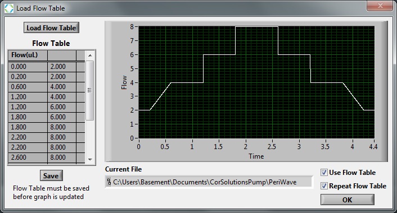Select the 0.000 cell in flow table
The image size is (397, 213).
(28, 67)
